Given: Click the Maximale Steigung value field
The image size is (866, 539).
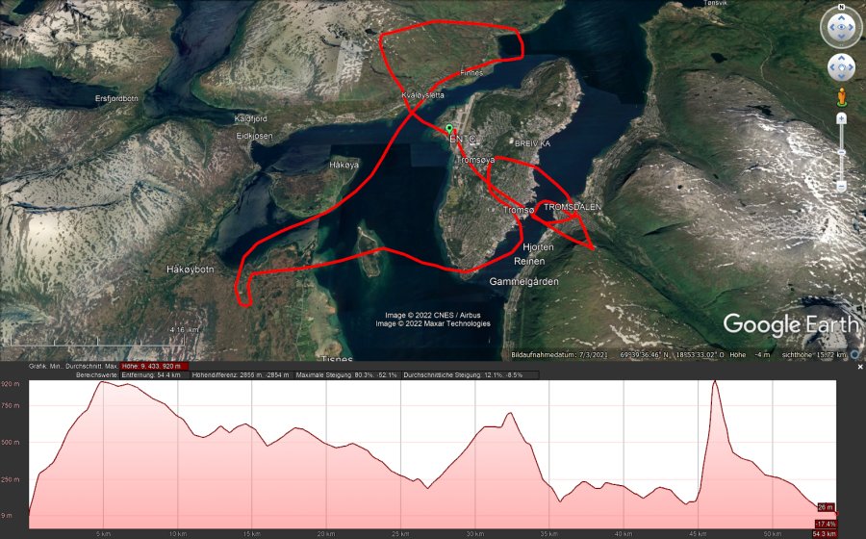Looking at the screenshot, I should pyautogui.click(x=347, y=375).
